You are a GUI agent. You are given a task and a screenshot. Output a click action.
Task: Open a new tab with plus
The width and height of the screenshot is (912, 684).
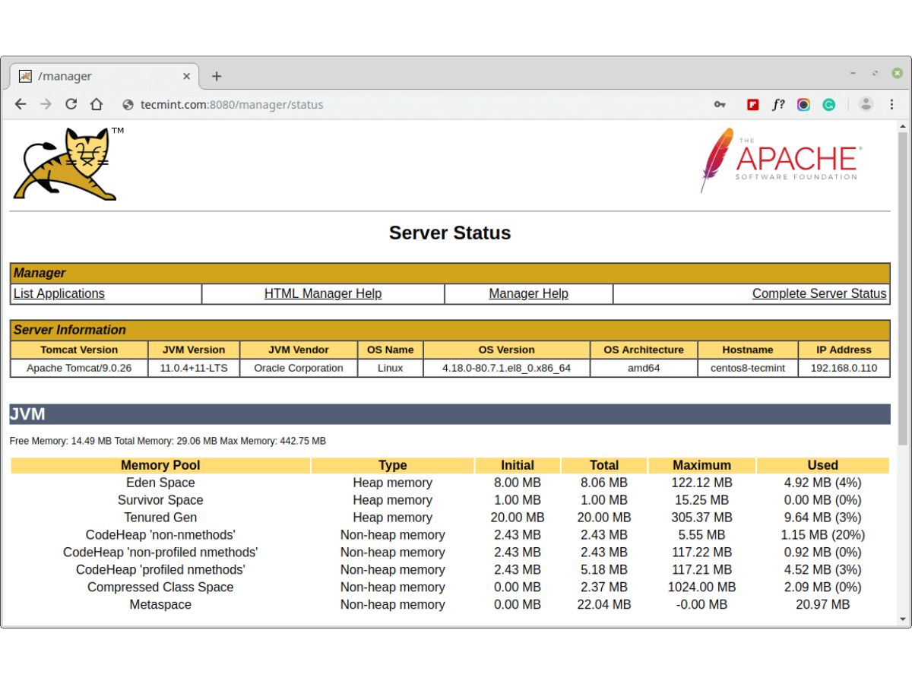[217, 76]
